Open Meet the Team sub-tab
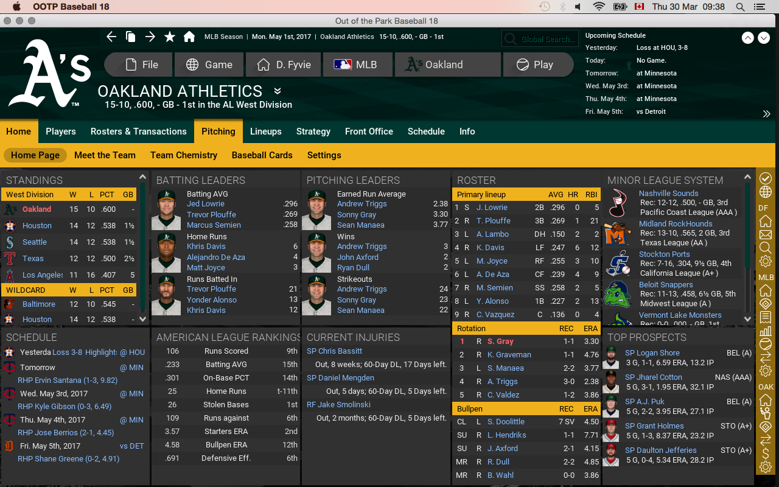 pos(105,155)
